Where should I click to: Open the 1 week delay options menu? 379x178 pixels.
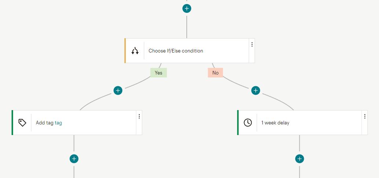click(365, 116)
